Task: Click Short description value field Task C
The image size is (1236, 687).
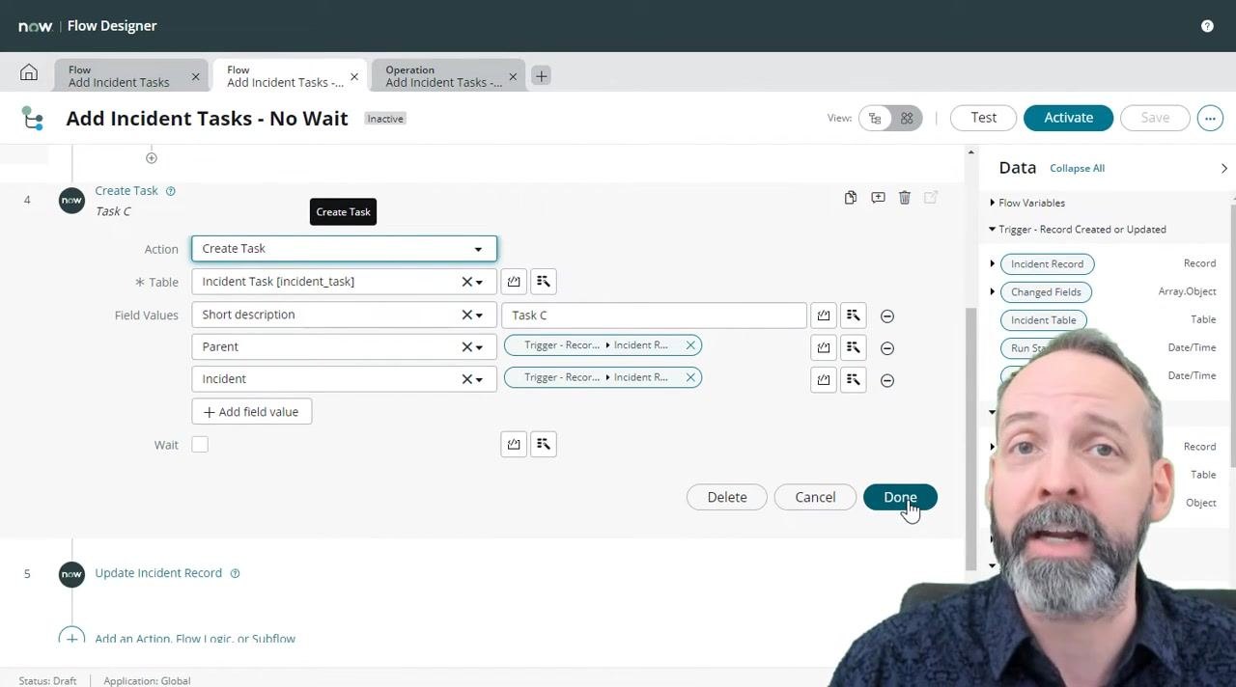Action: click(654, 316)
